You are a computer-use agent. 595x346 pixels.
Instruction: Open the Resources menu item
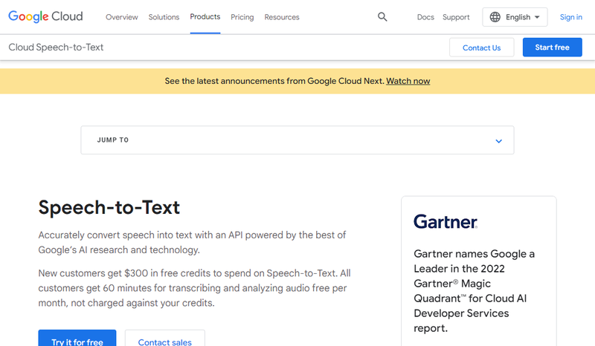pos(282,17)
